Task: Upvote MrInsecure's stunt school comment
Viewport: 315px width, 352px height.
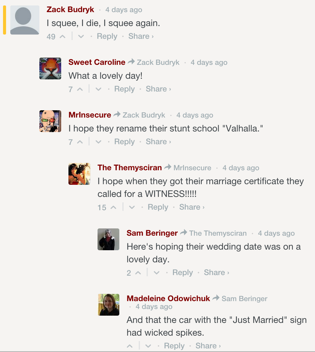Action: 80,142
